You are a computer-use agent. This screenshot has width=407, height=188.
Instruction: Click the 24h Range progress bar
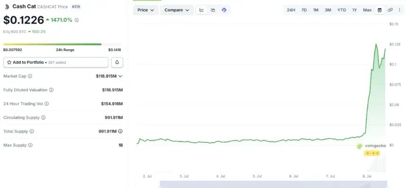pos(62,44)
